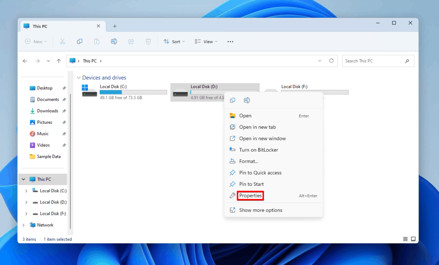The image size is (439, 265).
Task: Collapse Devices and drives group
Action: point(79,78)
